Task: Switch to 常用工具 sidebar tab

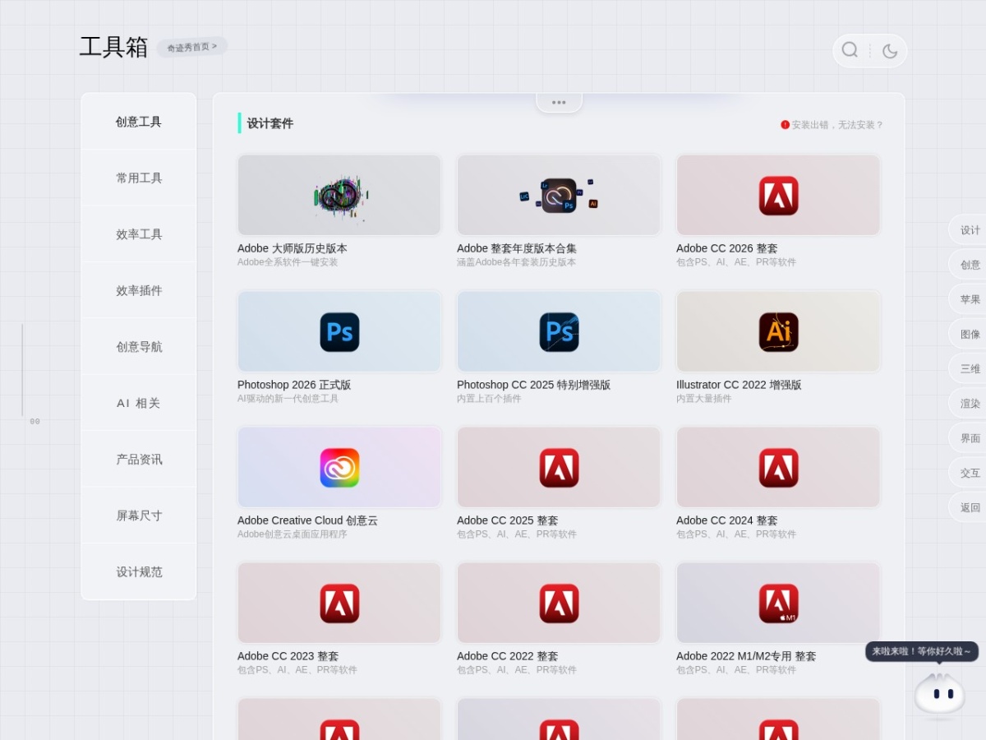Action: click(x=139, y=178)
